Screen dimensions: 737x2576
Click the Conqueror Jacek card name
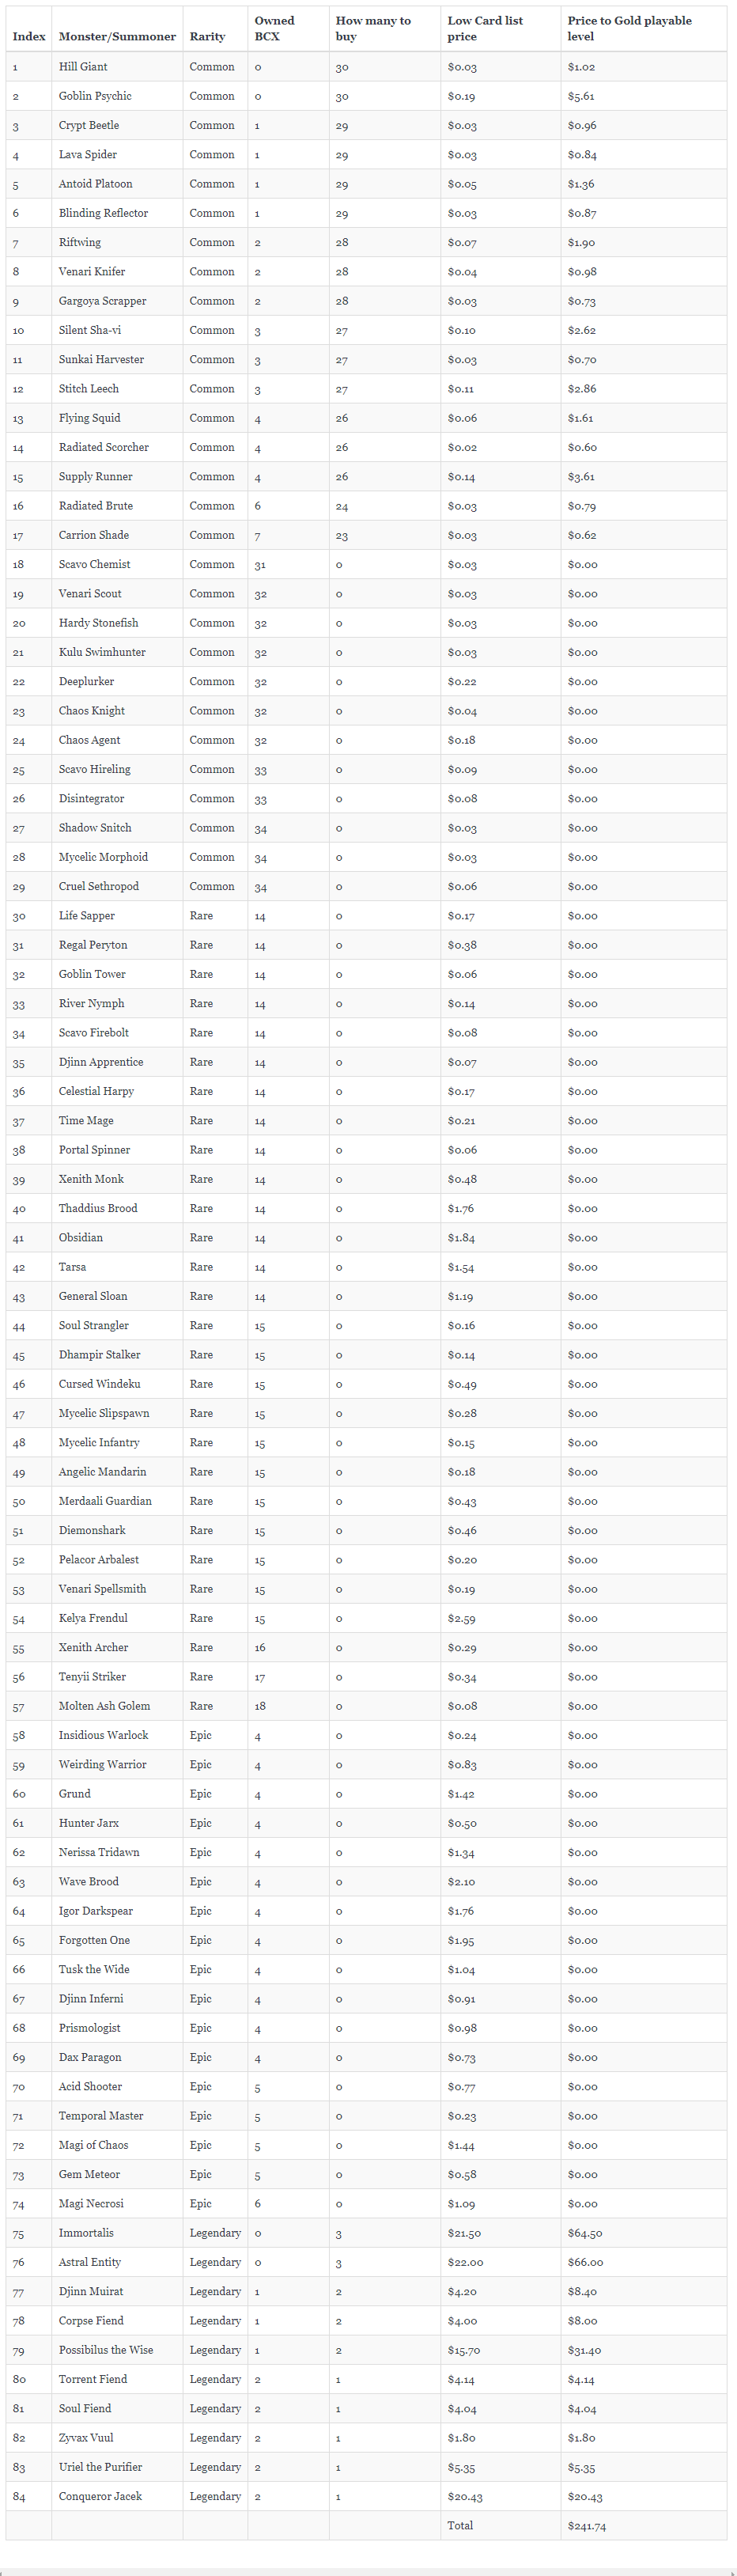click(100, 2496)
